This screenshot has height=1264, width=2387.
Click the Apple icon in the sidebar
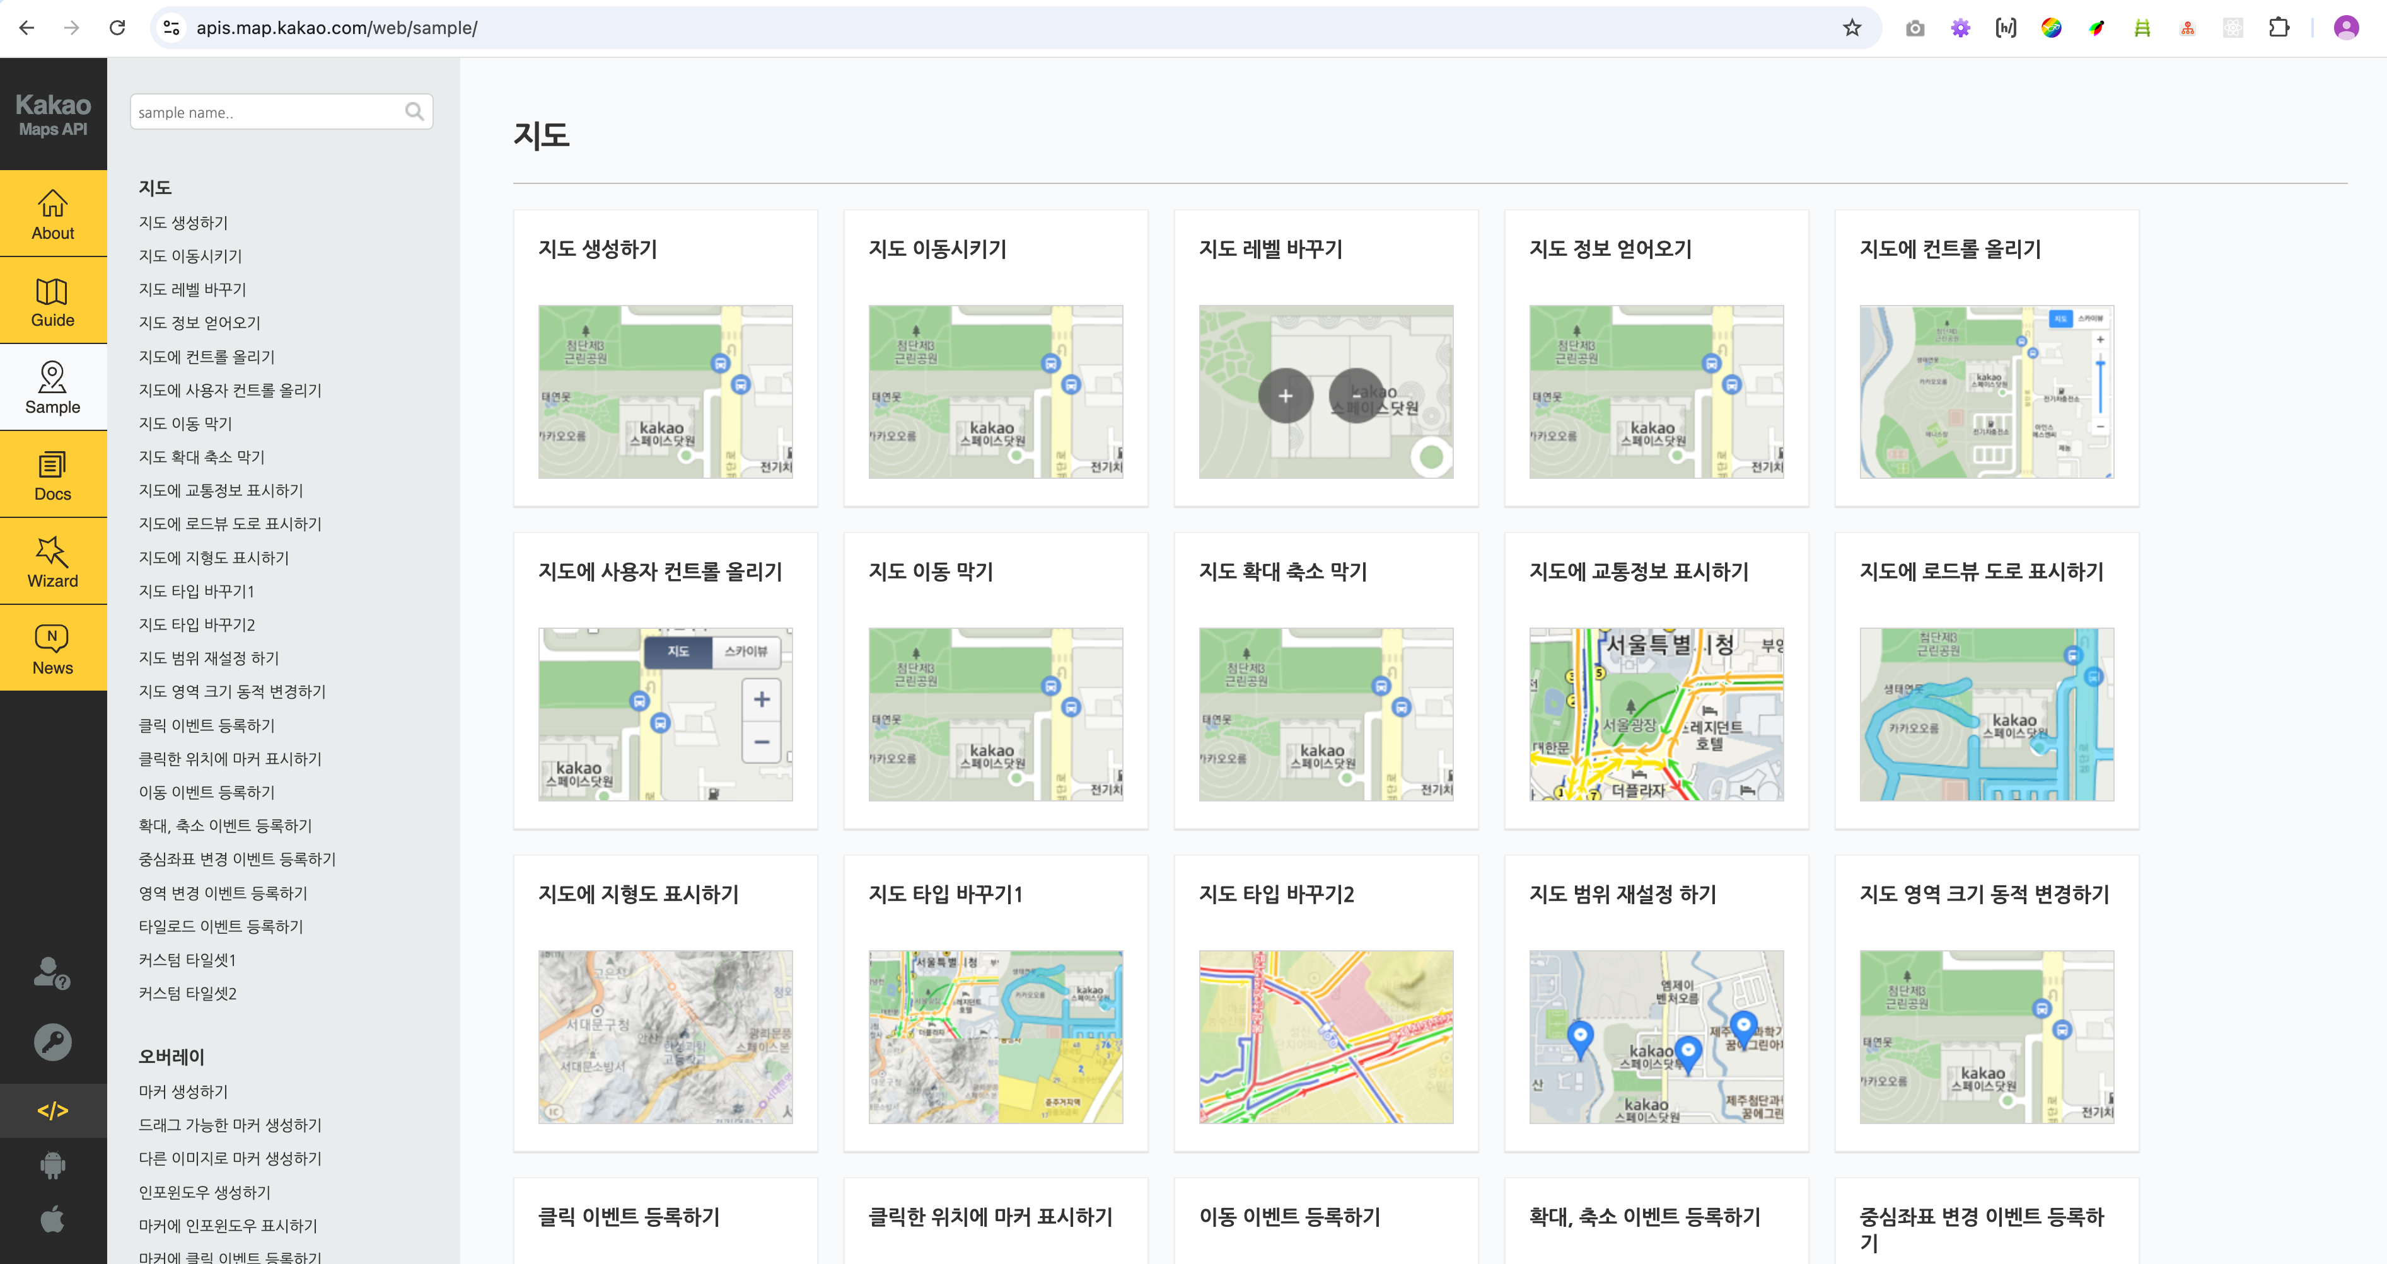pos(53,1219)
